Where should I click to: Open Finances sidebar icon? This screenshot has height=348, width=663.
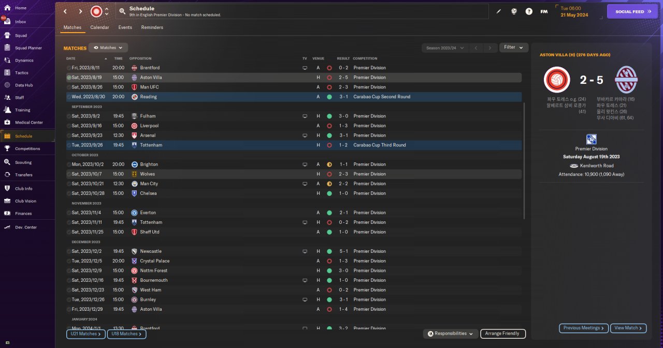[7, 214]
